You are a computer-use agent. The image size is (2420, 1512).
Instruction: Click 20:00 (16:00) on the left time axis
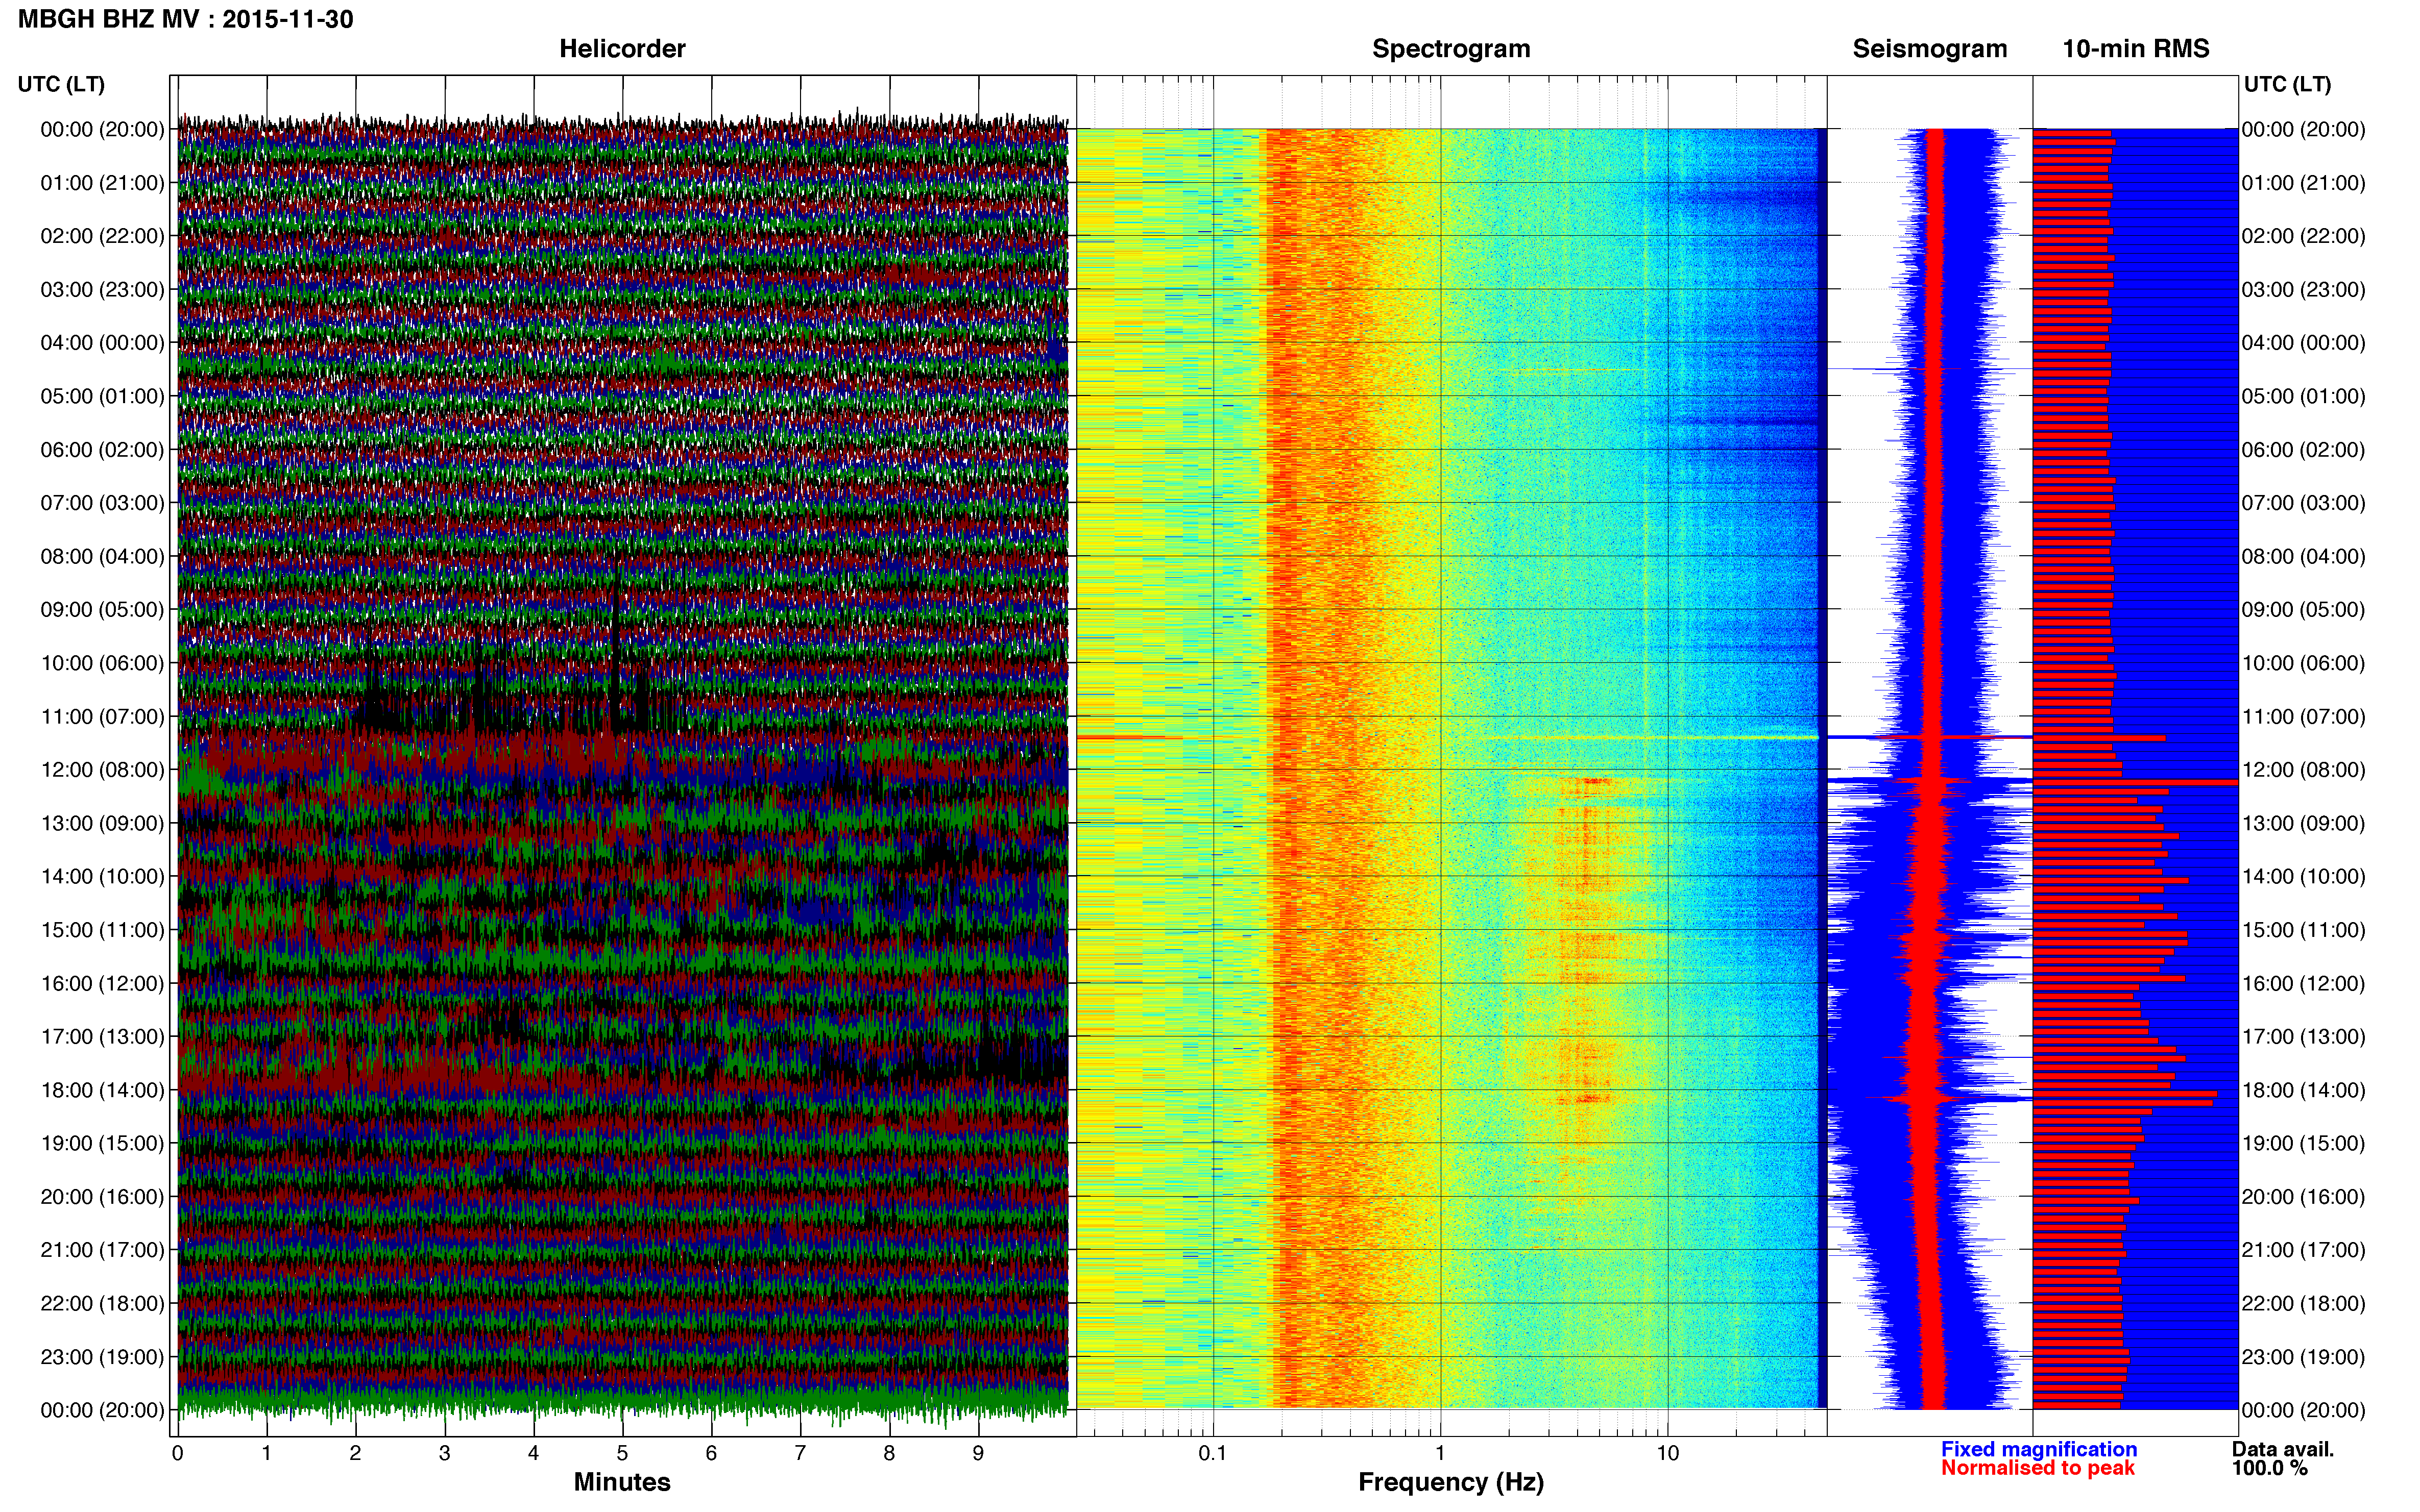102,1197
